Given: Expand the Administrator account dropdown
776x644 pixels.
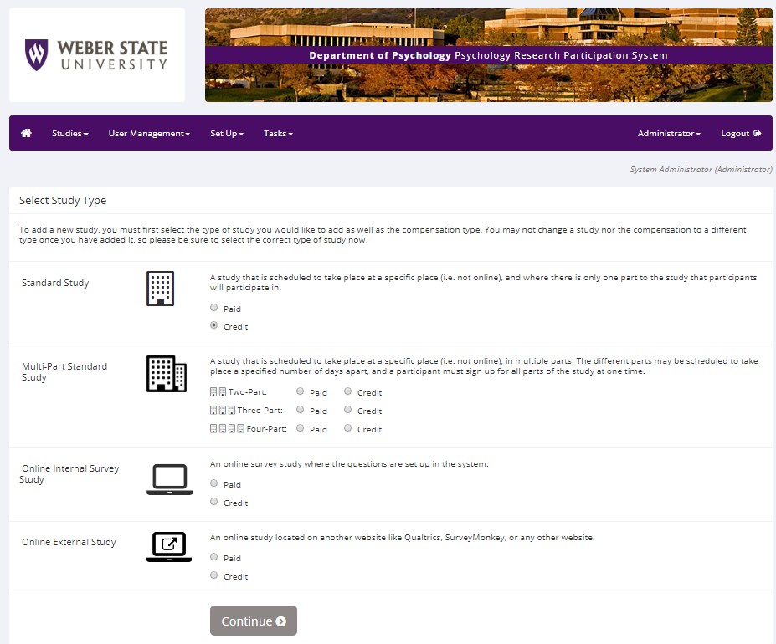Looking at the screenshot, I should pos(669,134).
